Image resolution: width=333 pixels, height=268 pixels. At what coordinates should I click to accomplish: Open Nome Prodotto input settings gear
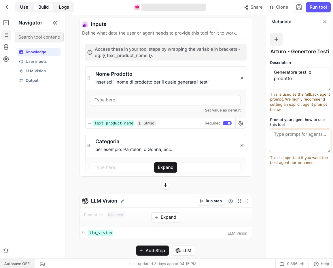pos(241,123)
